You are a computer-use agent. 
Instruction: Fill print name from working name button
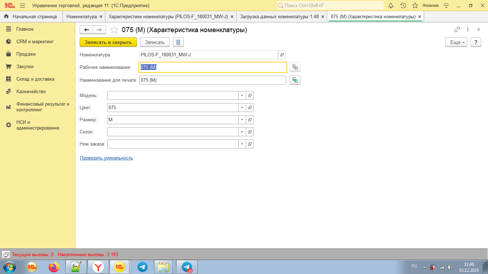295,80
